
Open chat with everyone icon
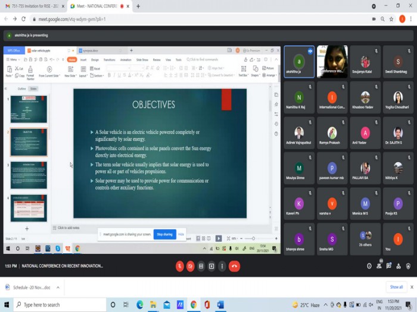click(x=390, y=266)
